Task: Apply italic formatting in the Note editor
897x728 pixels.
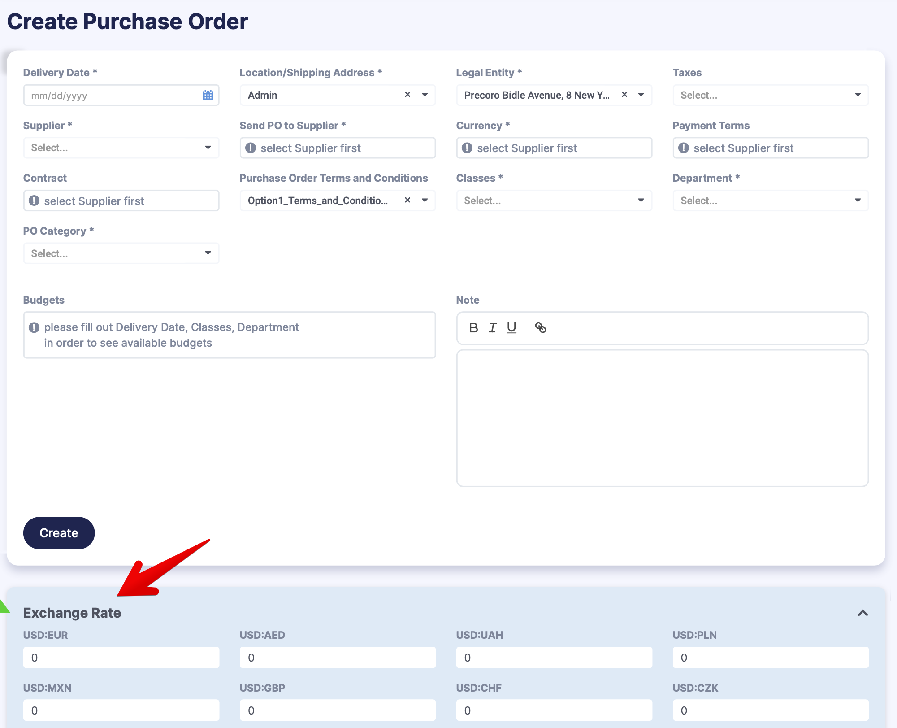Action: click(x=492, y=328)
